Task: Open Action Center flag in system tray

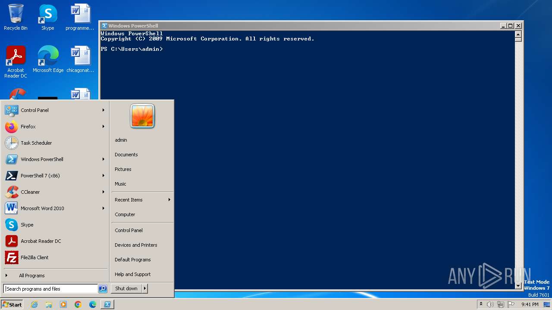Action: tap(511, 304)
